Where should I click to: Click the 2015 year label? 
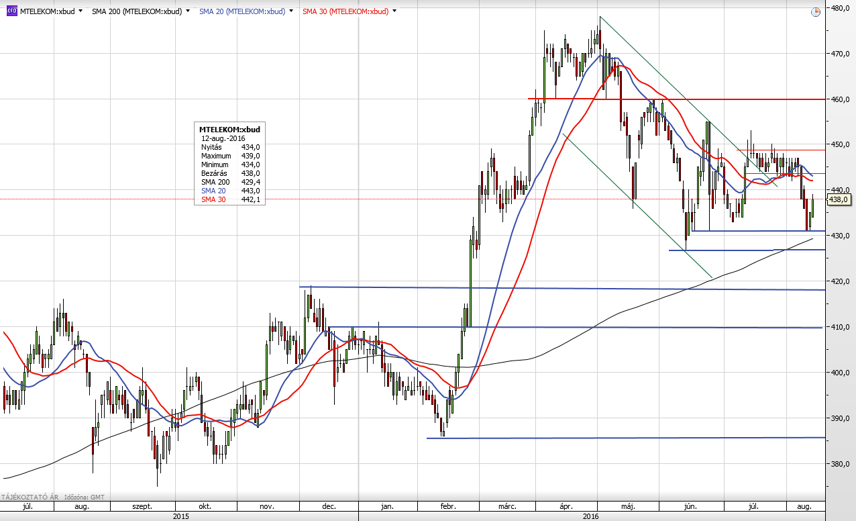[180, 516]
